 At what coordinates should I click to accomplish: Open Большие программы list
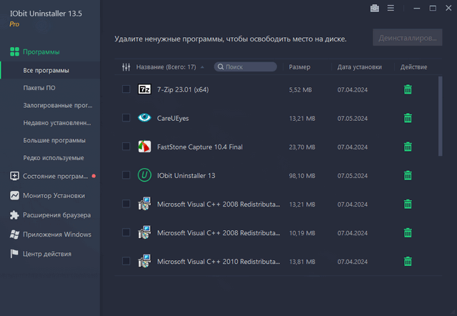(54, 140)
